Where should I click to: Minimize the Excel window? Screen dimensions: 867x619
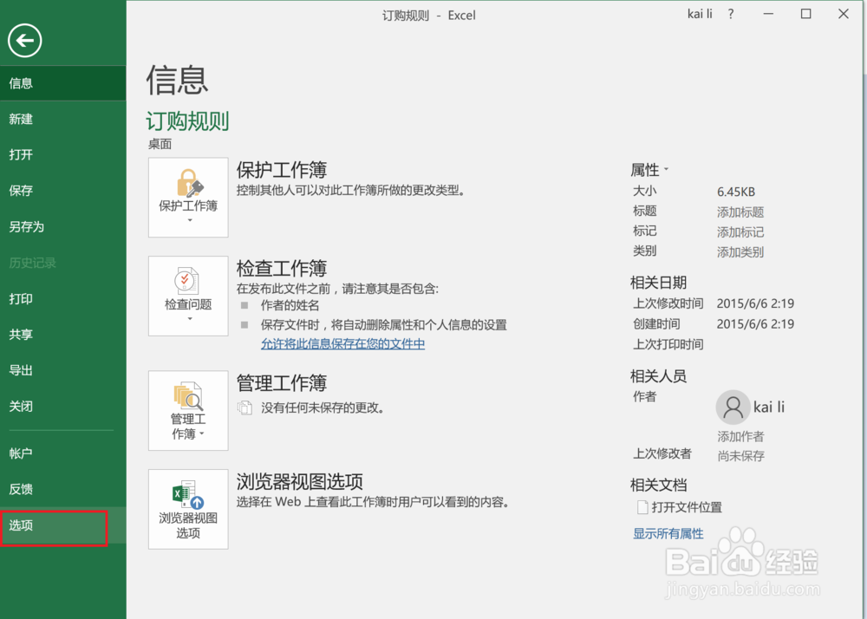click(768, 14)
